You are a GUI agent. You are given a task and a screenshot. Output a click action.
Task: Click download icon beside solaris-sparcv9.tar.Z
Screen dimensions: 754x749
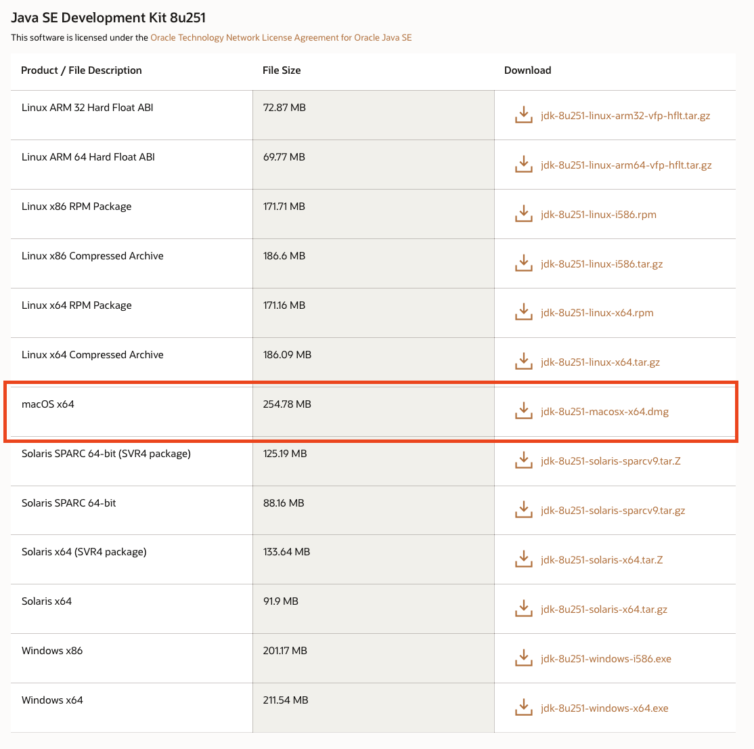click(x=524, y=461)
